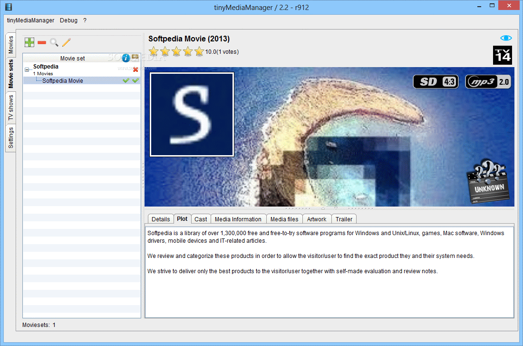Click the blue info column header icon

tap(126, 58)
